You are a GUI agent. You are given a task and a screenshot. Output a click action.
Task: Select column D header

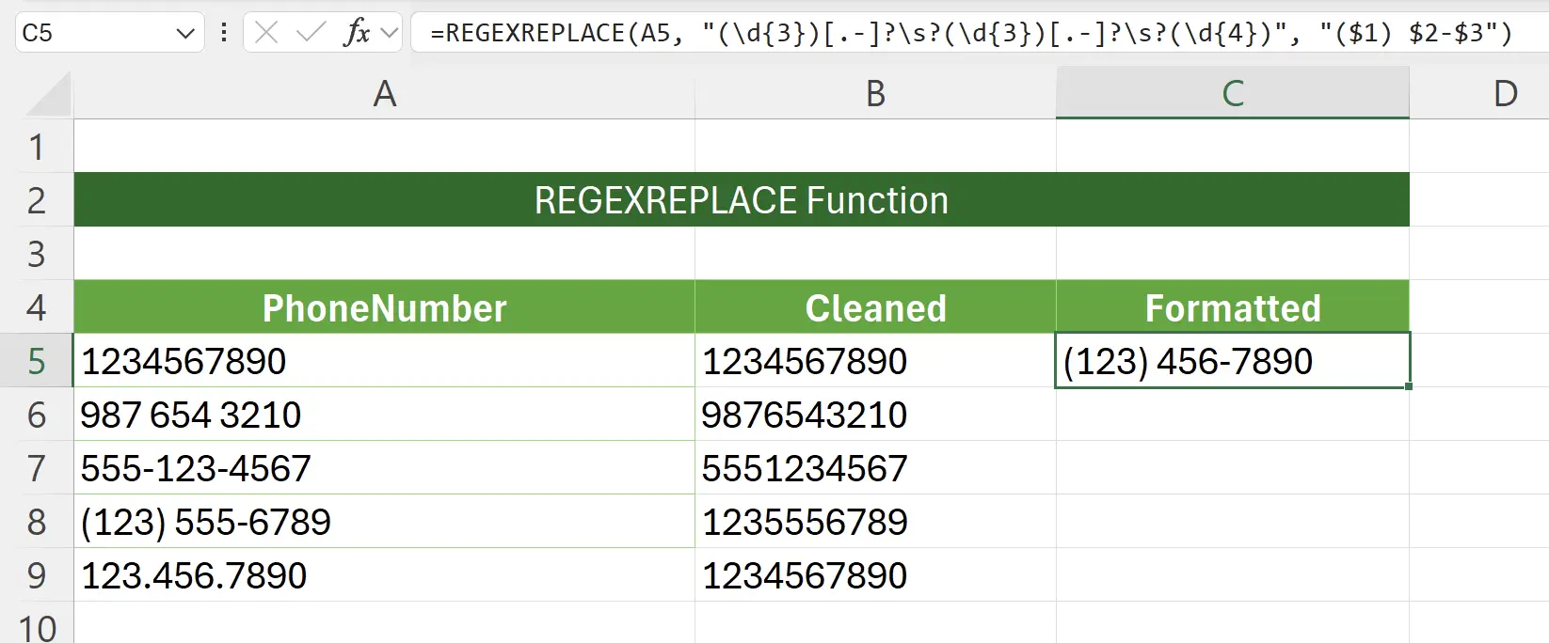1479,93
